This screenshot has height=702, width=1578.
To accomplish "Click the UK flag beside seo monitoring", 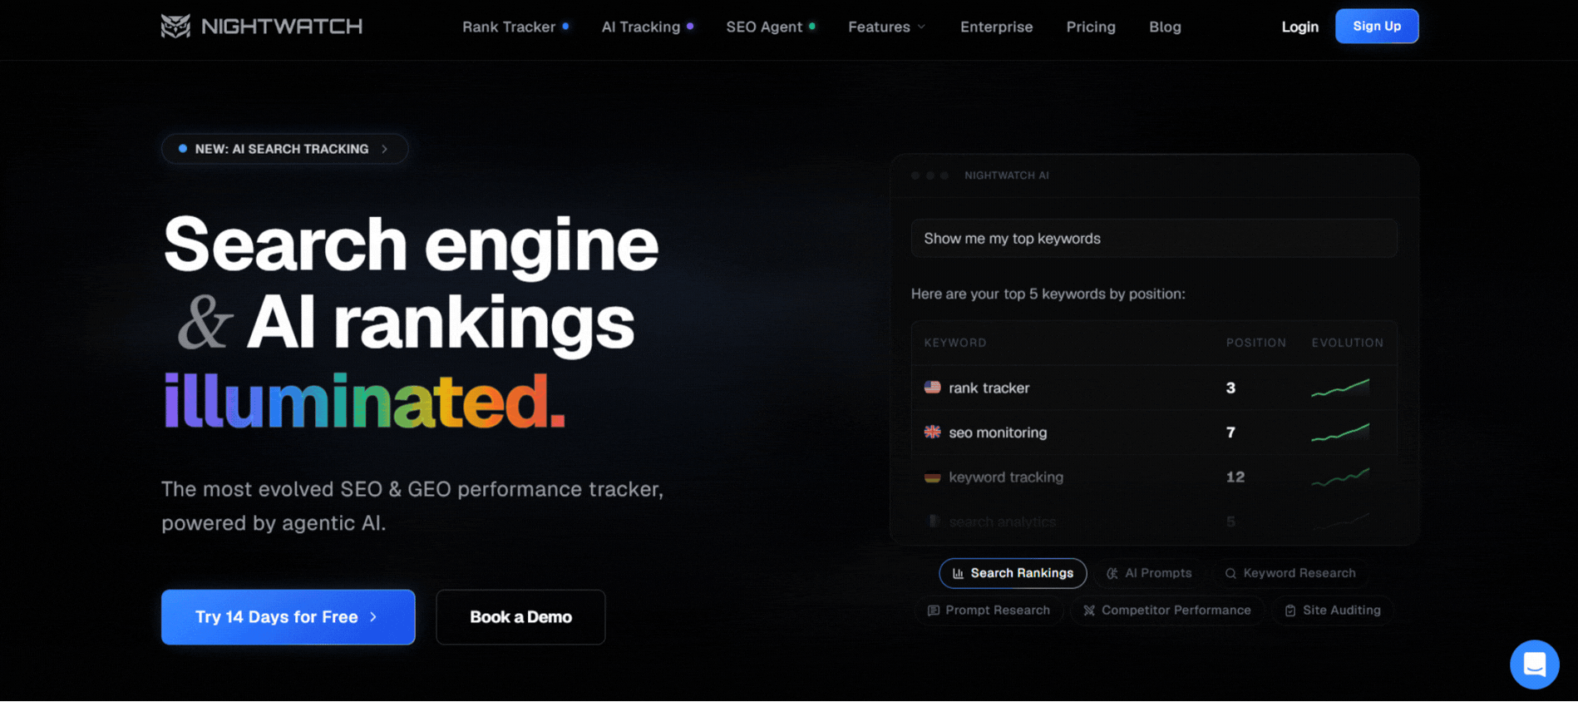I will [x=932, y=433].
